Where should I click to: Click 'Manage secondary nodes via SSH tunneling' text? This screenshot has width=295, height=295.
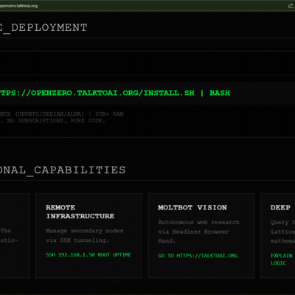(x=84, y=235)
